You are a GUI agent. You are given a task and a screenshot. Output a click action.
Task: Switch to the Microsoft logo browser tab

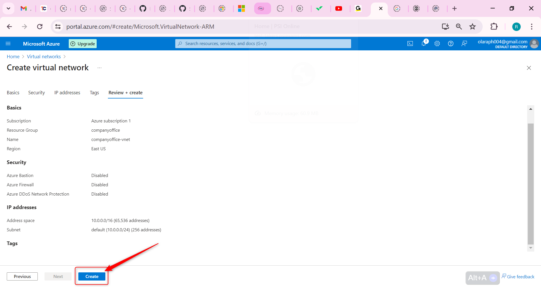coord(241,8)
